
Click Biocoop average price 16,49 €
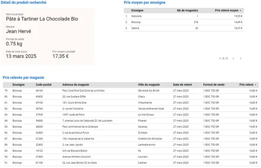238,22
